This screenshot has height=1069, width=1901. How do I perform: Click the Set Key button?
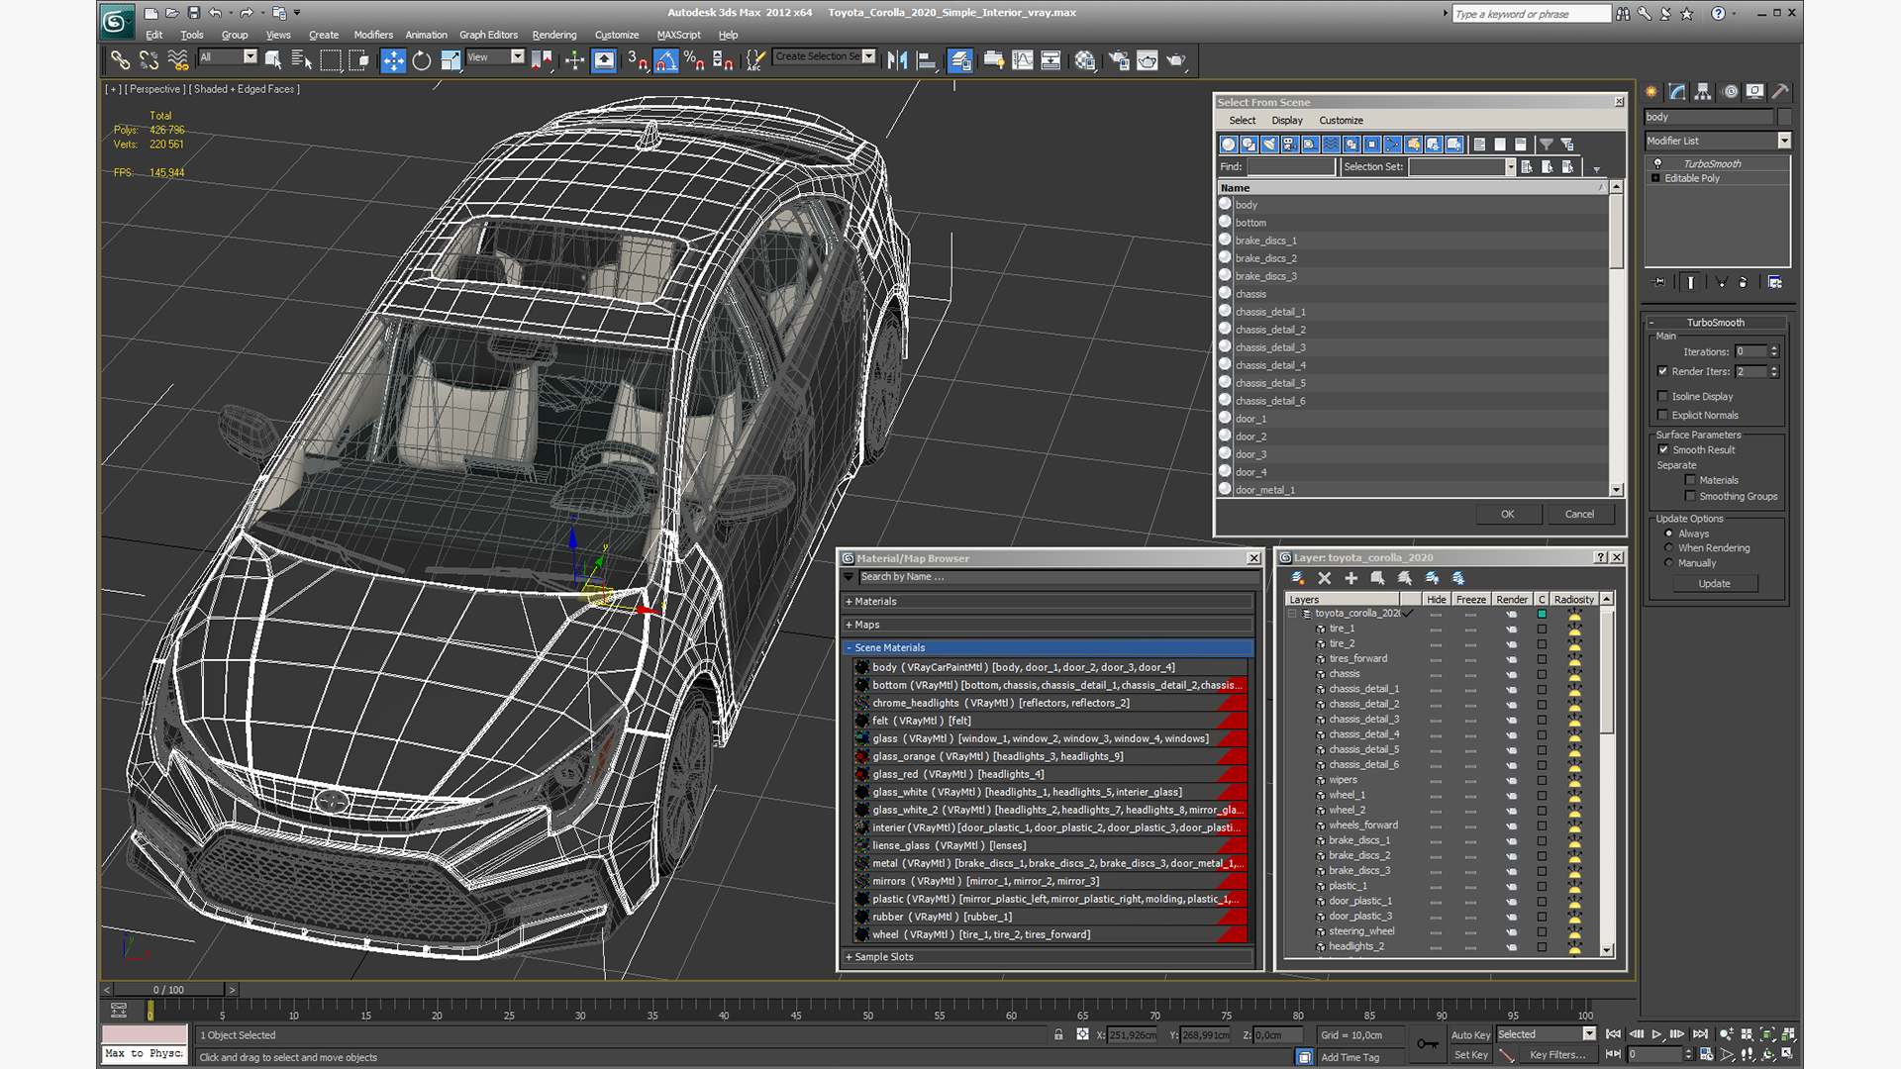click(1470, 1055)
